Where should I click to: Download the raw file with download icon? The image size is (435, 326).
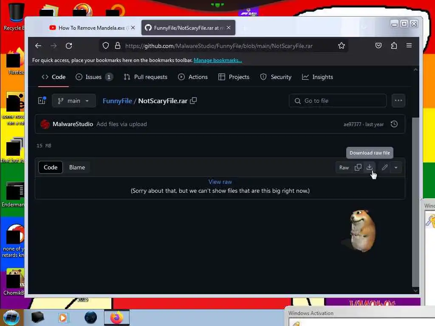pos(370,167)
